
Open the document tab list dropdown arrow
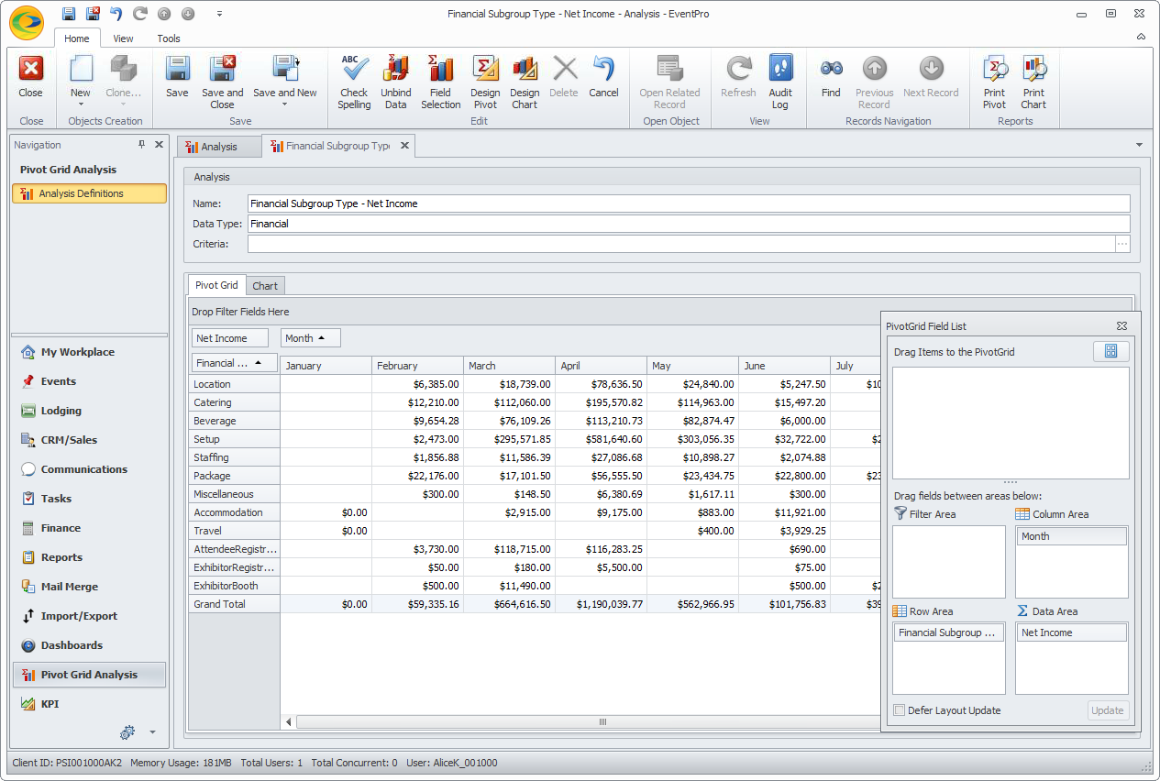click(x=1140, y=146)
